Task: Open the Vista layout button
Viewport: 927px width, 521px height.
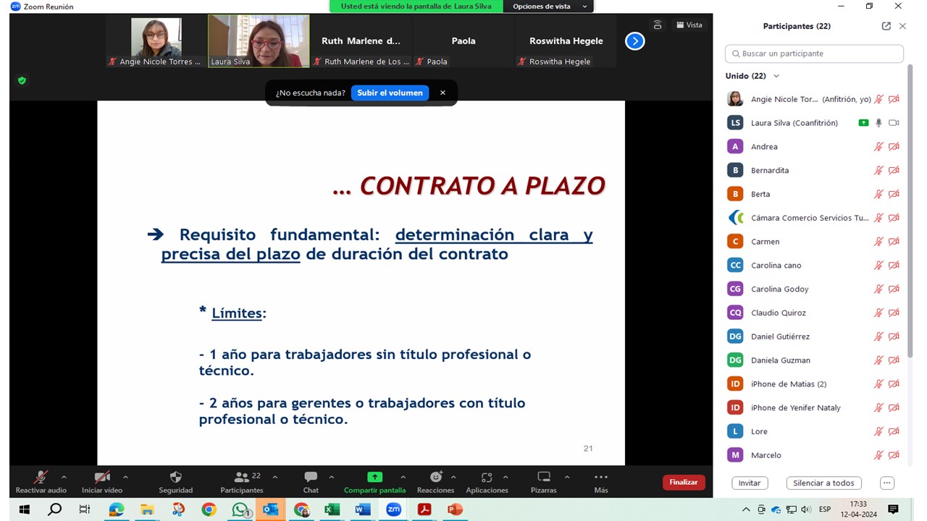Action: point(689,25)
